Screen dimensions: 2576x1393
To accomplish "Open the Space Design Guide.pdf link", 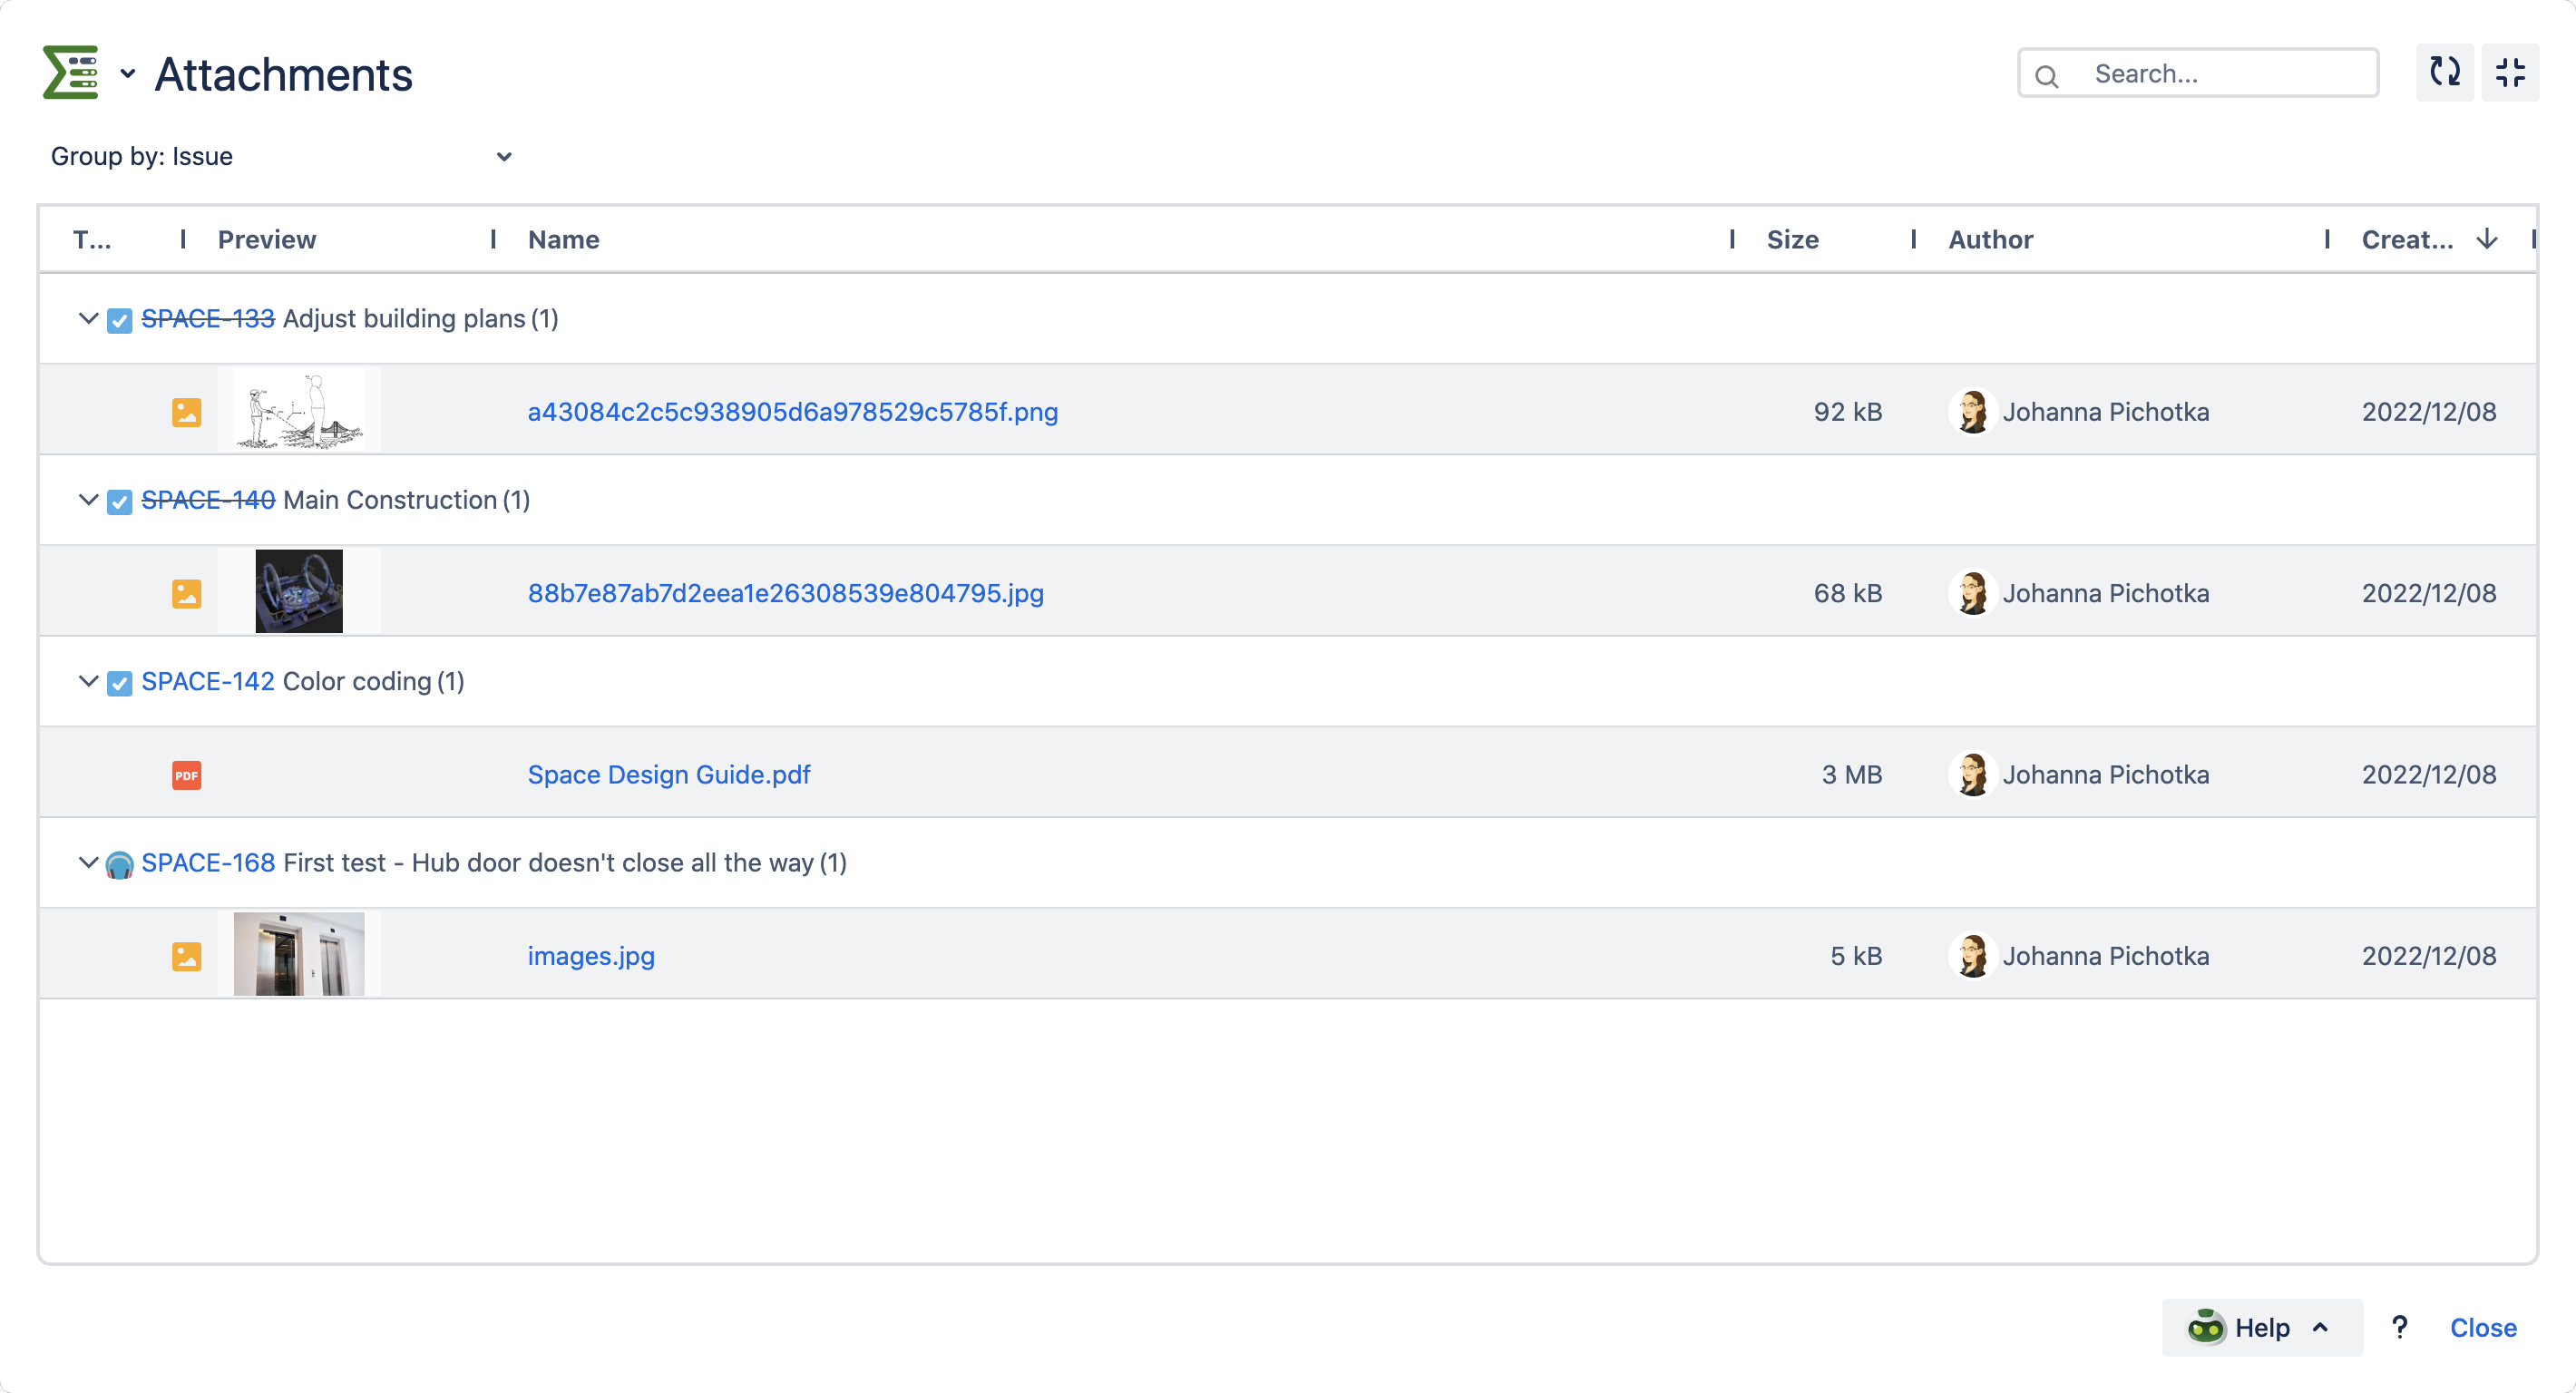I will pyautogui.click(x=668, y=774).
